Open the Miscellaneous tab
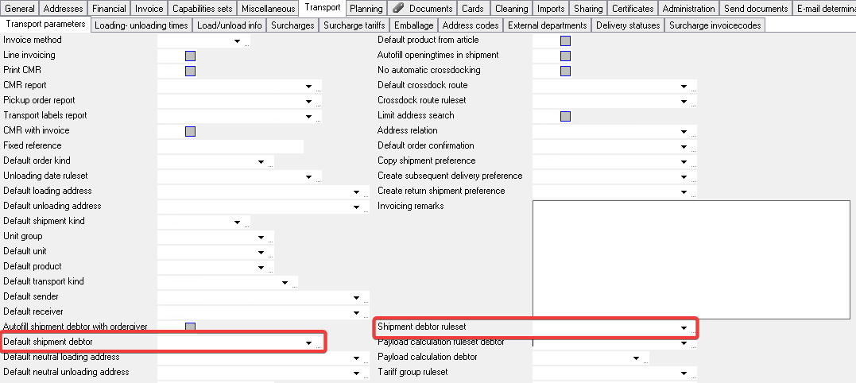This screenshot has width=856, height=383. (268, 9)
